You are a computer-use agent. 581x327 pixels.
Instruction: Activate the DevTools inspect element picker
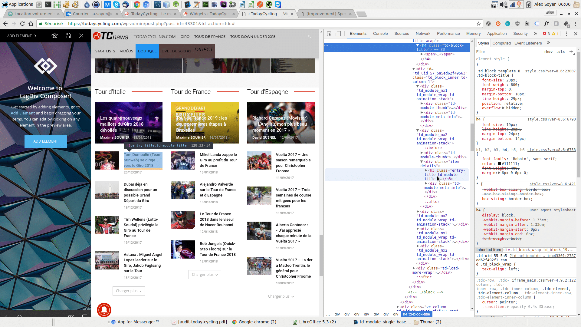(329, 34)
